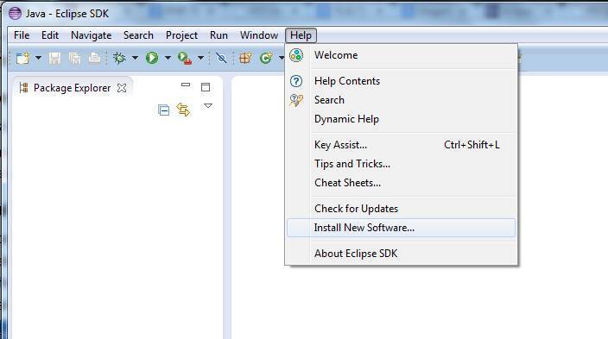
Task: Select Dynamic Help menu entry
Action: point(402,119)
